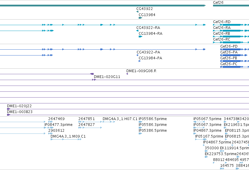Click the IP04867.5prime EST label

point(217,143)
